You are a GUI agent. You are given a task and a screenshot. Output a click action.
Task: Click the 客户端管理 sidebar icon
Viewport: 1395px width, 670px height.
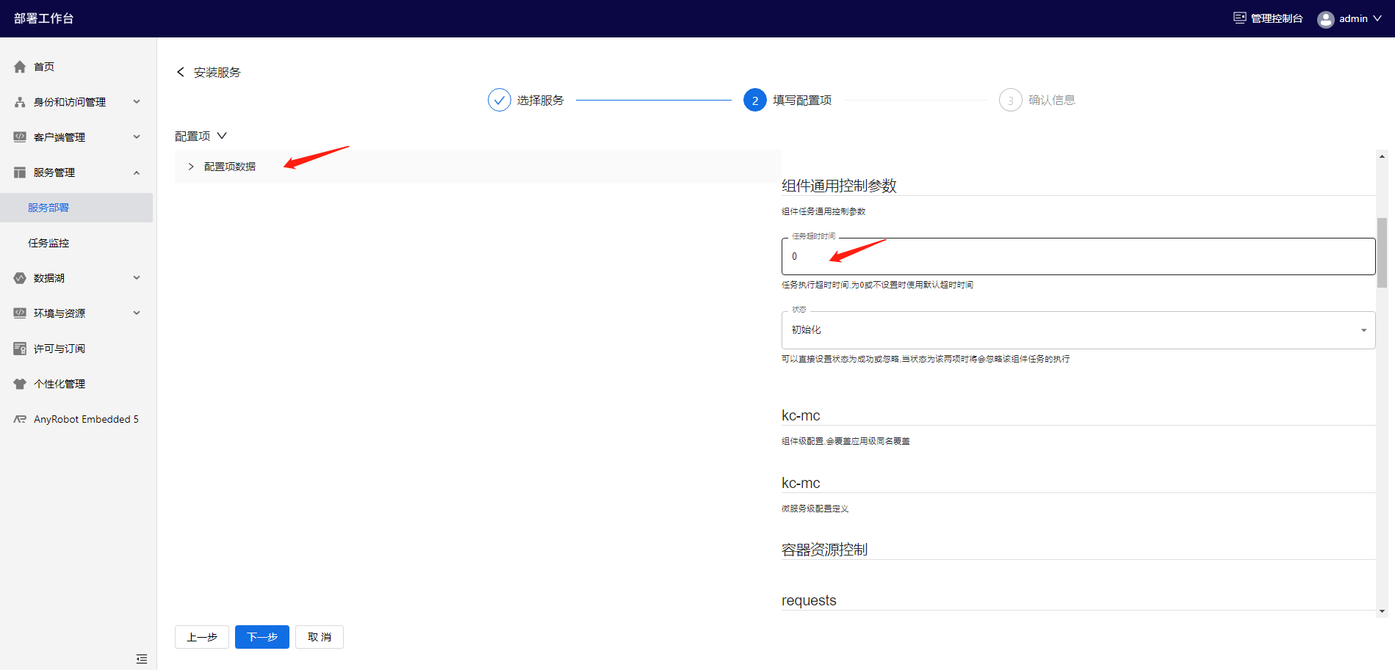(20, 137)
